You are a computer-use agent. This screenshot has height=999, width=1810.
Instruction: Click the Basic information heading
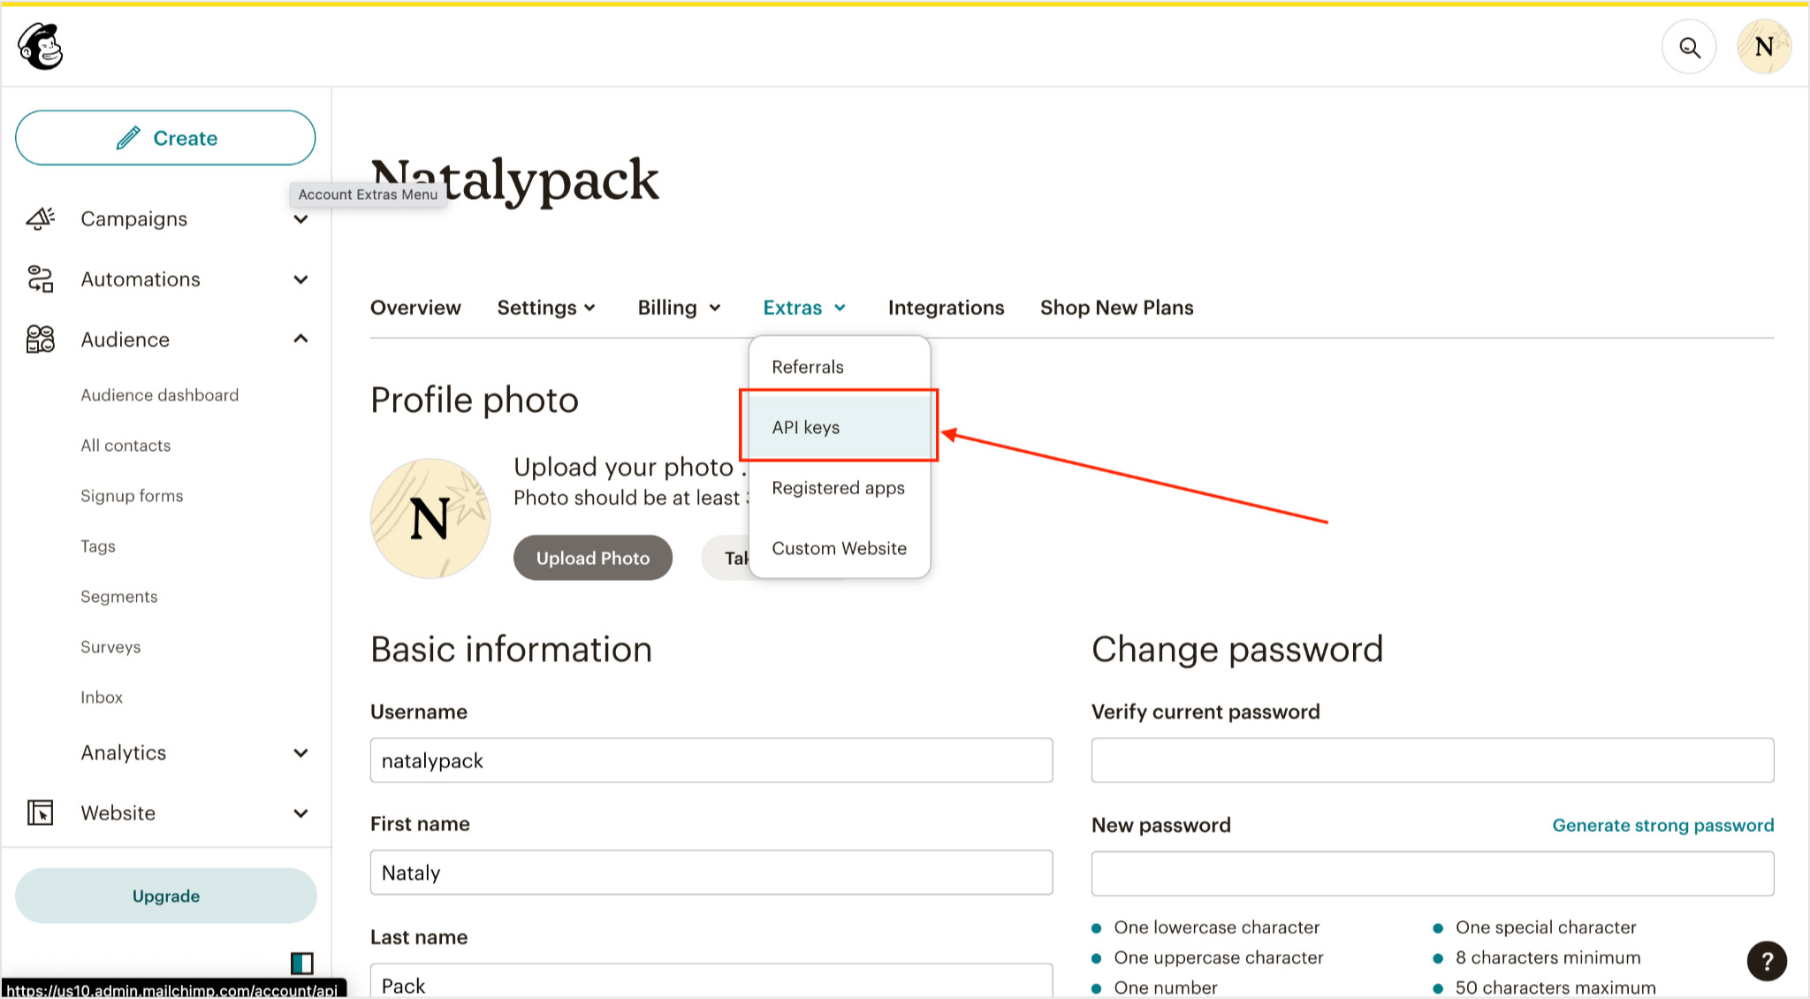(512, 650)
